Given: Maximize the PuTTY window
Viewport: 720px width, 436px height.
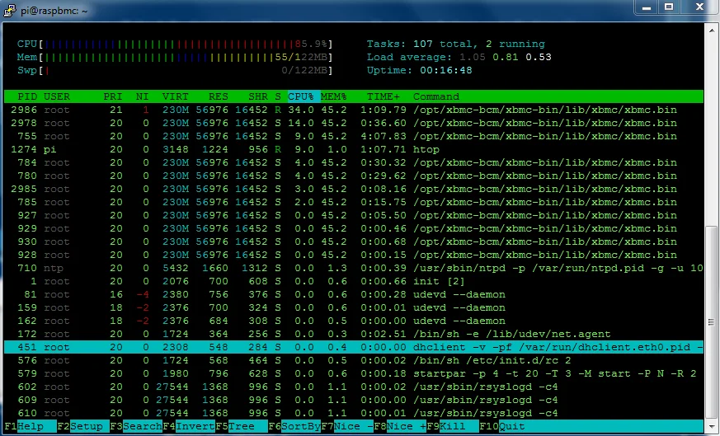Looking at the screenshot, I should pyautogui.click(x=669, y=7).
